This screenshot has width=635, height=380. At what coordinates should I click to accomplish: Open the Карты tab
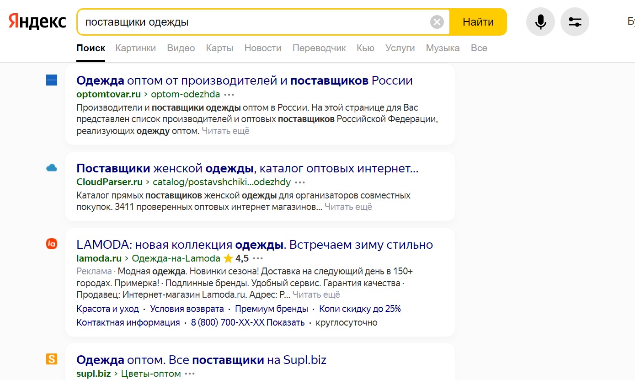point(219,48)
